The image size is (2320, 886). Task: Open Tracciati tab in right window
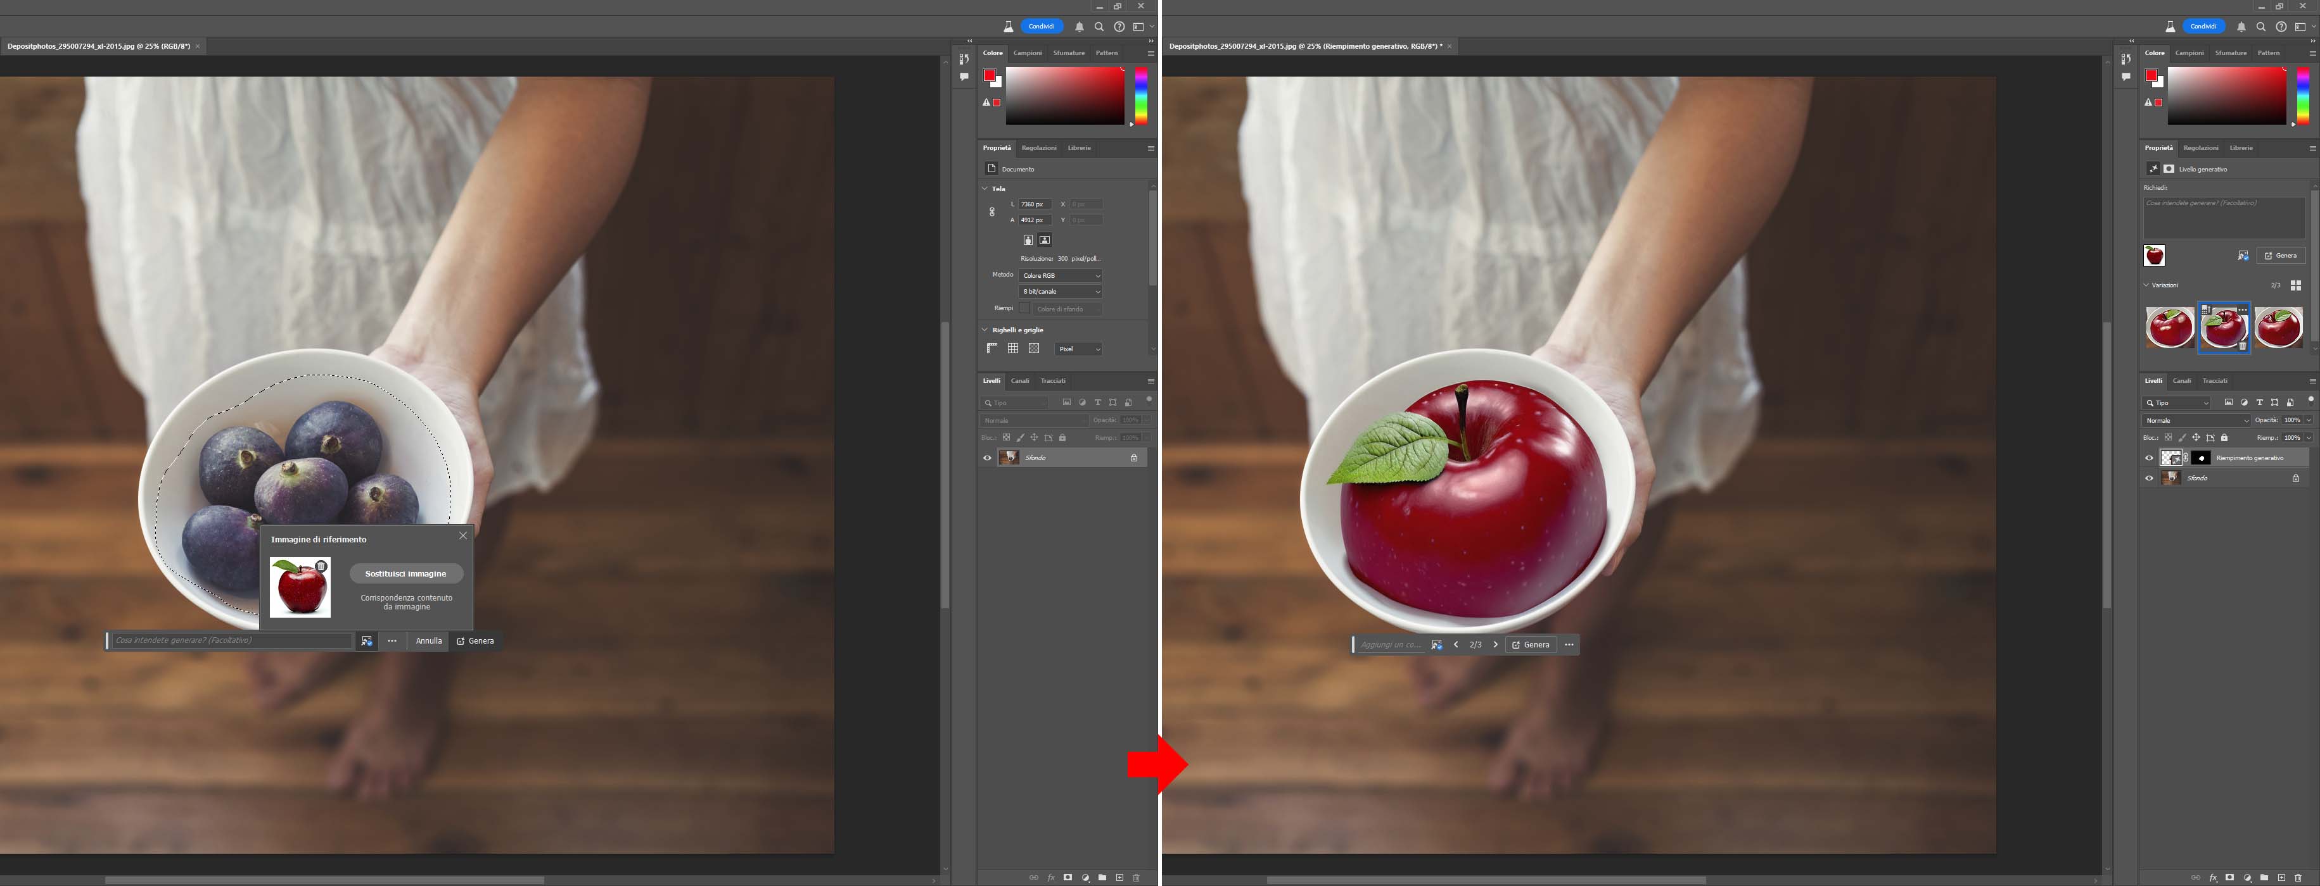pyautogui.click(x=2215, y=380)
